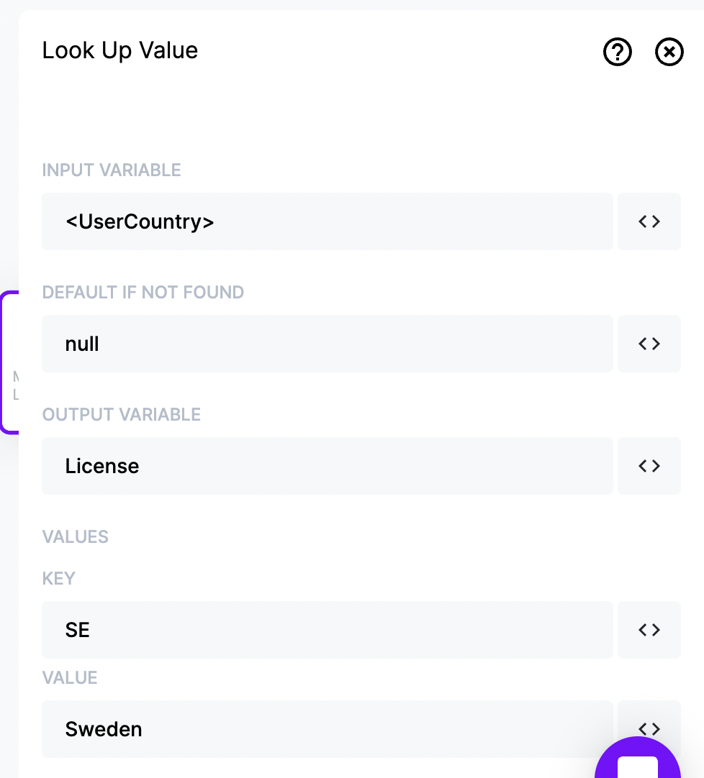
Task: Click the Look Up Value title
Action: [x=119, y=50]
